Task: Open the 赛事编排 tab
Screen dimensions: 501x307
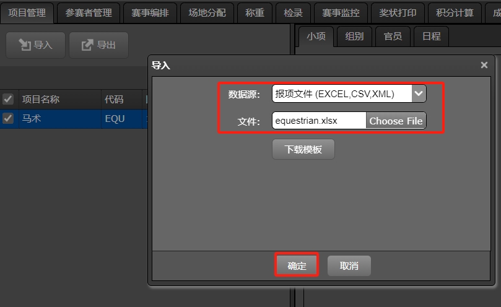Action: point(150,13)
